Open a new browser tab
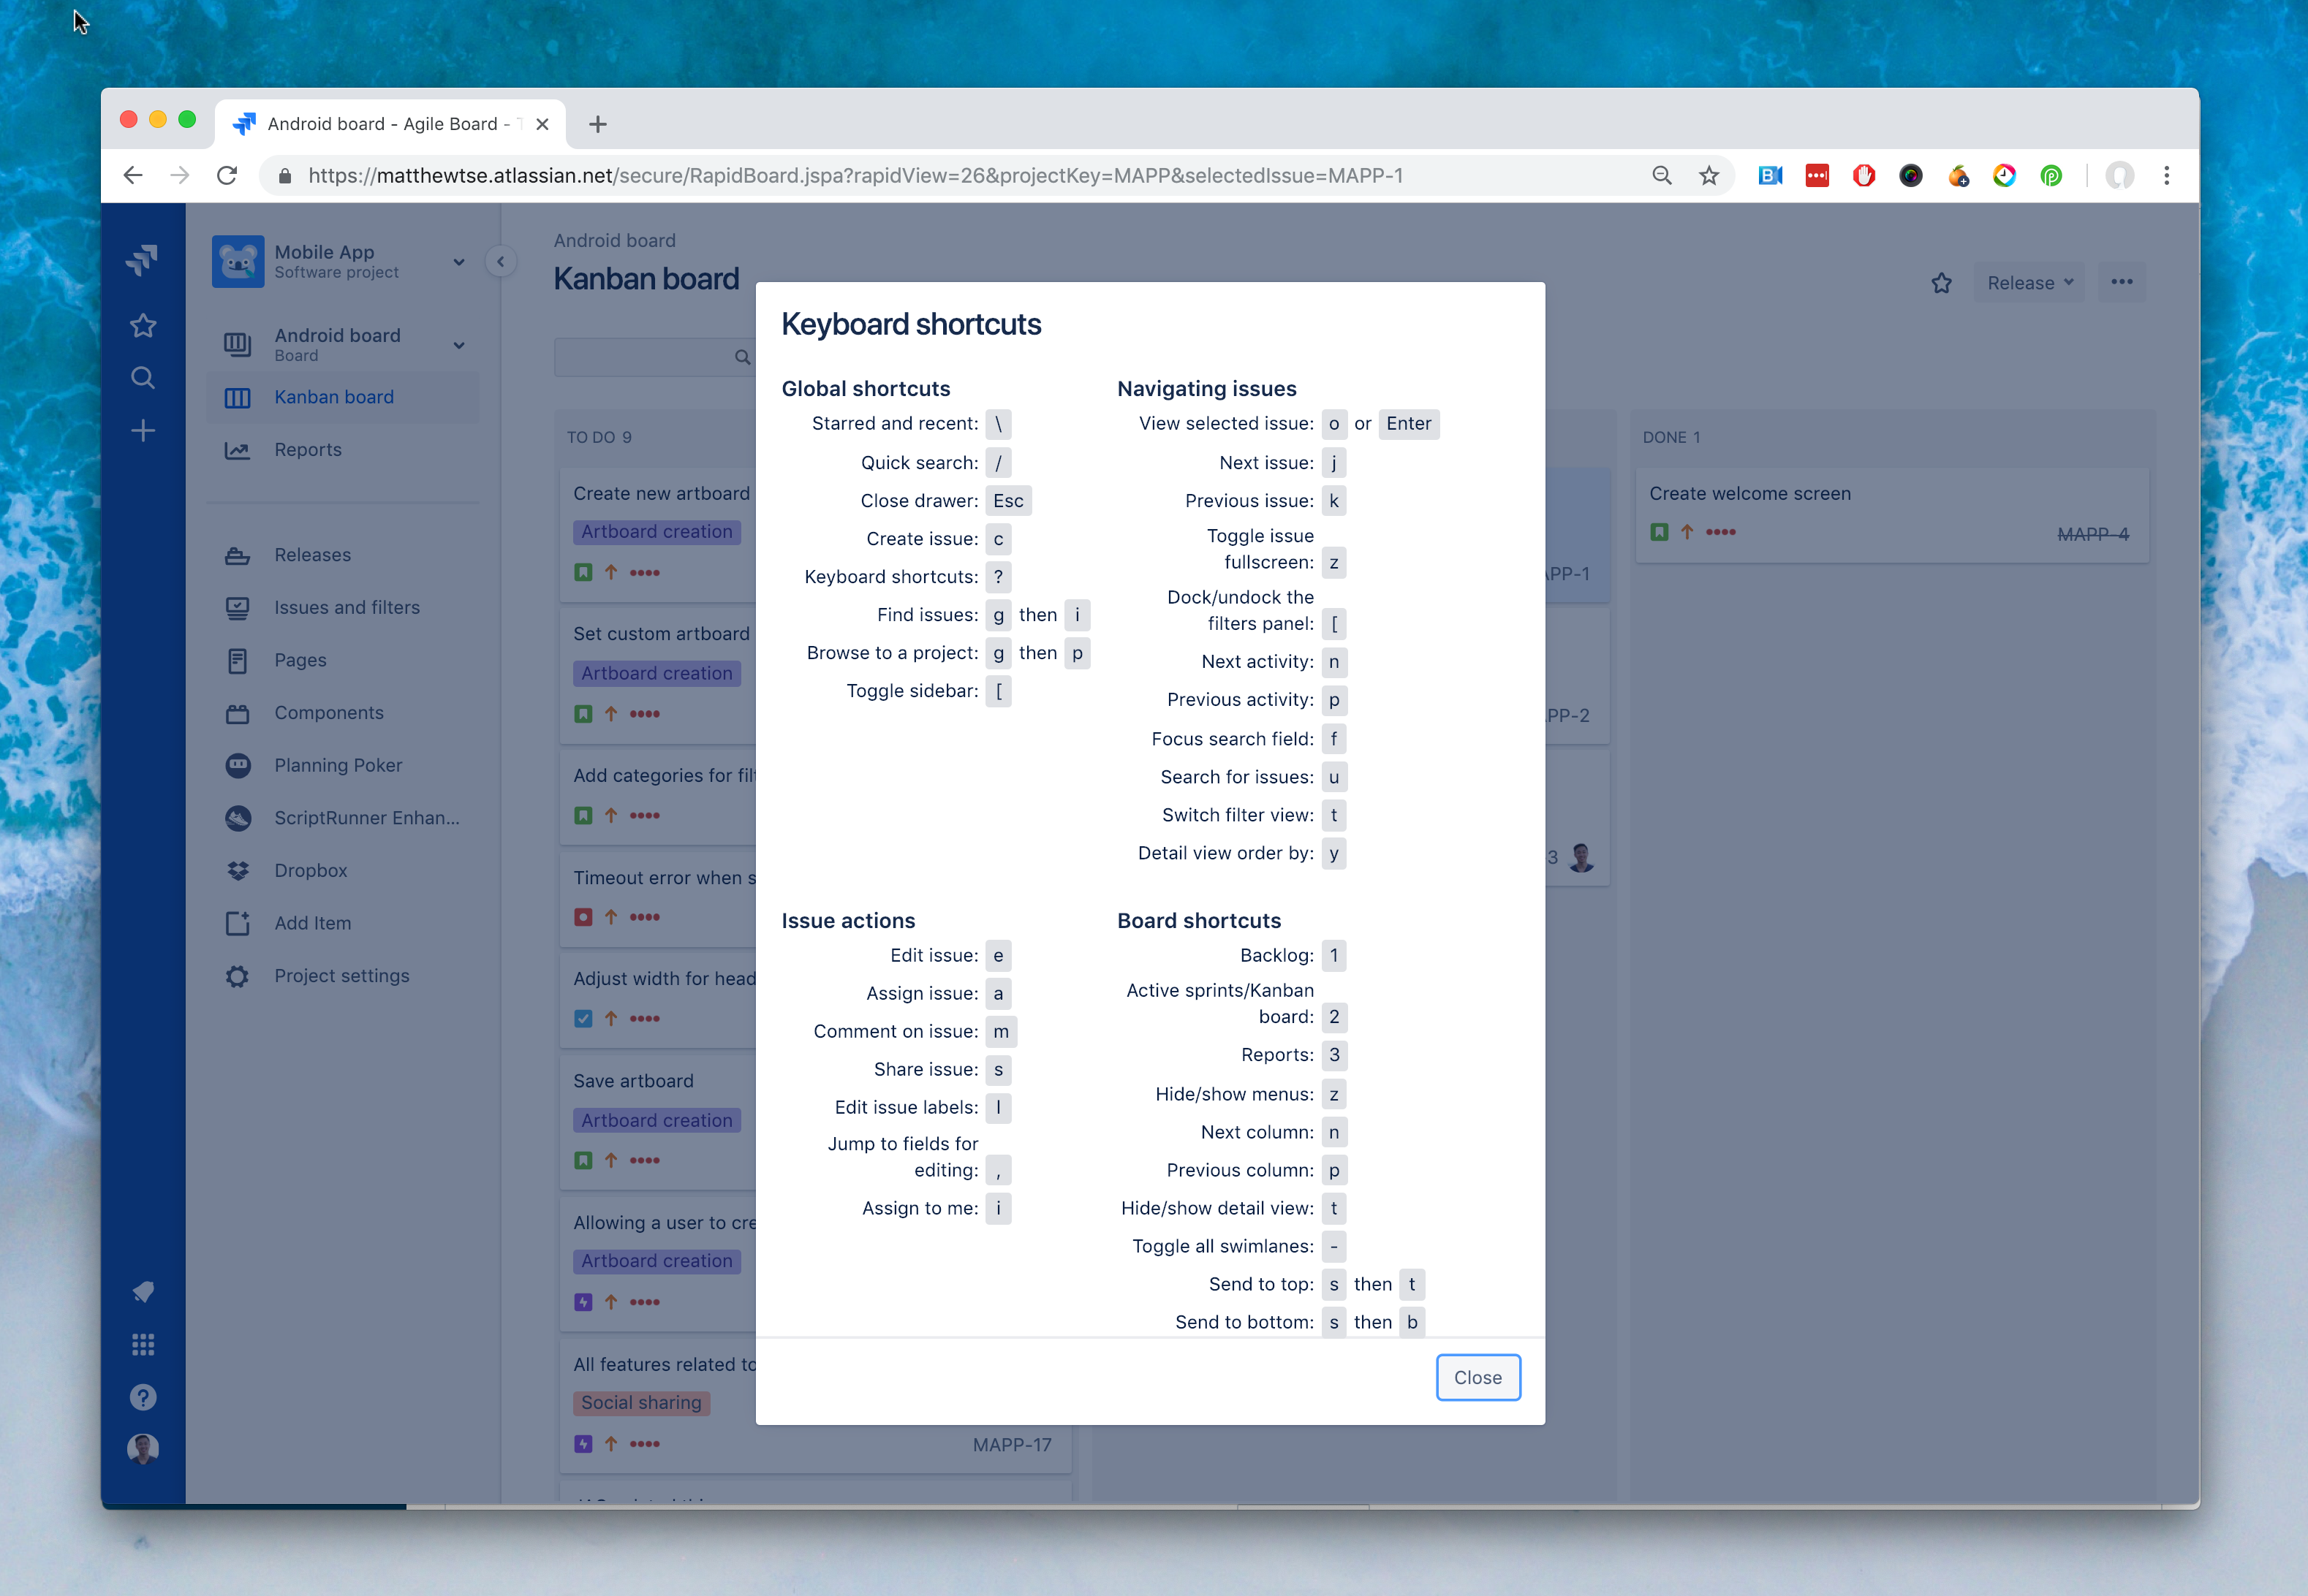Viewport: 2308px width, 1596px height. (598, 124)
